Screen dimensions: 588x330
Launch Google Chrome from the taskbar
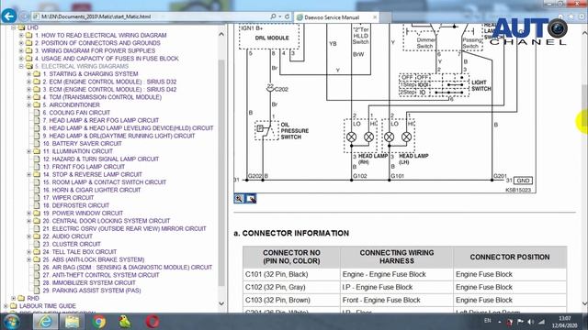tap(99, 322)
